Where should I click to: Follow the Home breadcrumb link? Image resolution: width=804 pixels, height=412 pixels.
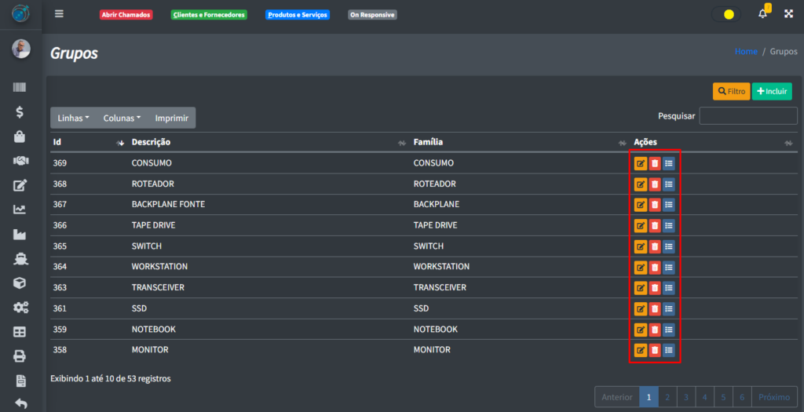pos(746,52)
